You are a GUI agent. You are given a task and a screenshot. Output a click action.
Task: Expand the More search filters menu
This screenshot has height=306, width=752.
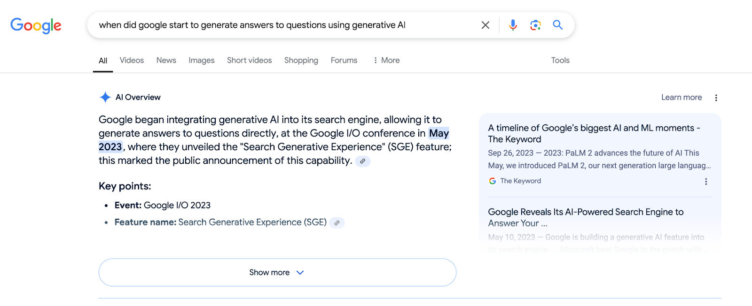[386, 60]
